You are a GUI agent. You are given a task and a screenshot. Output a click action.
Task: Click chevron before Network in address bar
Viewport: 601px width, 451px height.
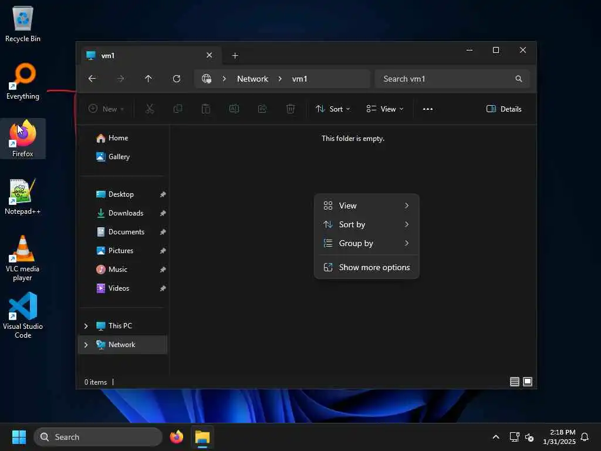(x=224, y=79)
